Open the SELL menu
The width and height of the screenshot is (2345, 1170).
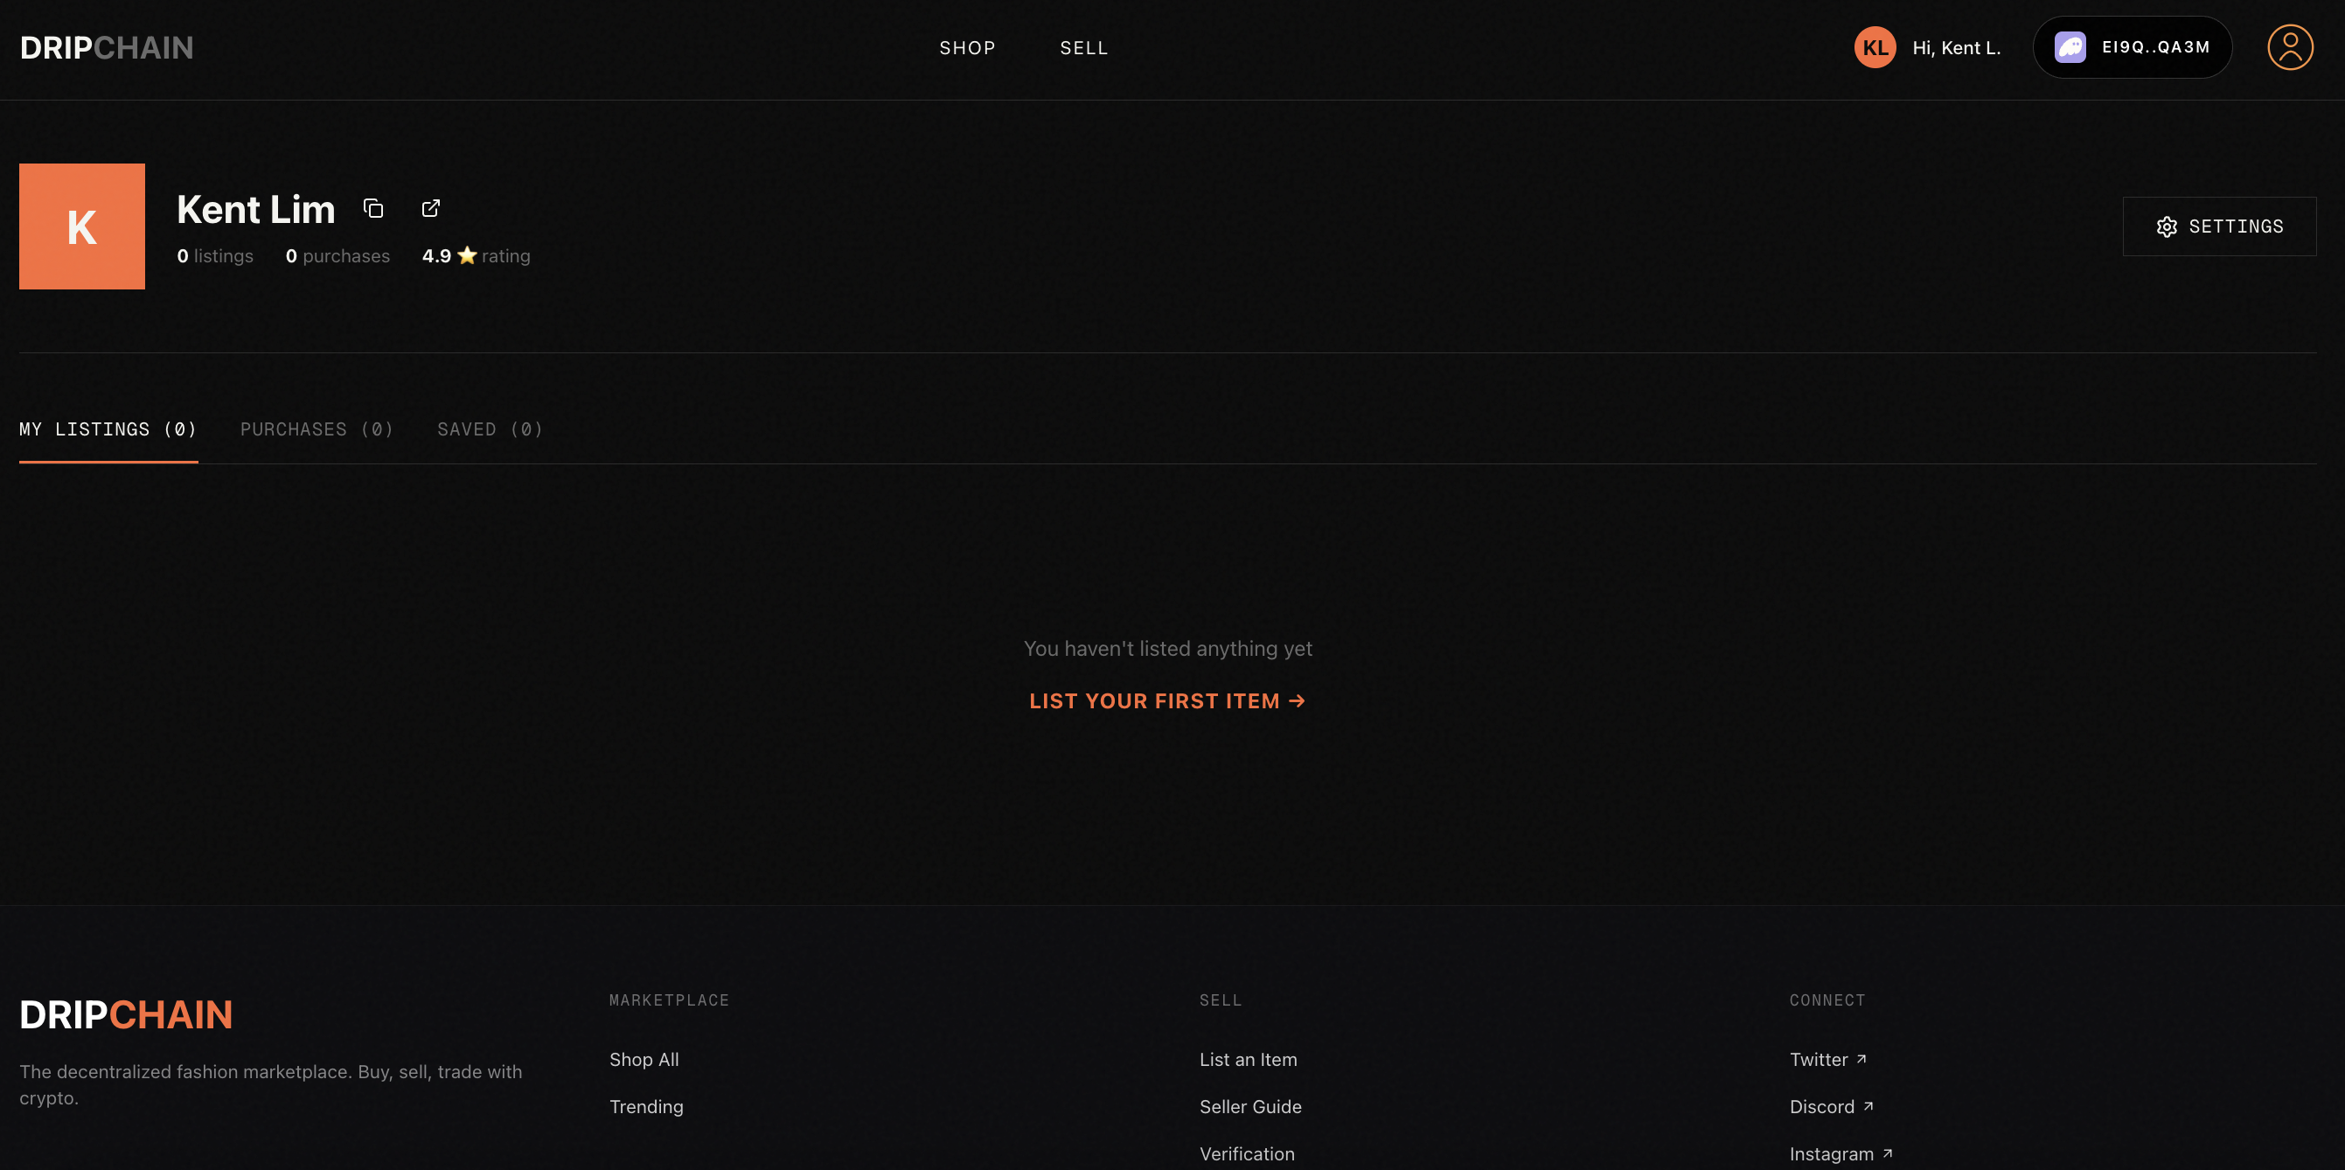pyautogui.click(x=1083, y=47)
